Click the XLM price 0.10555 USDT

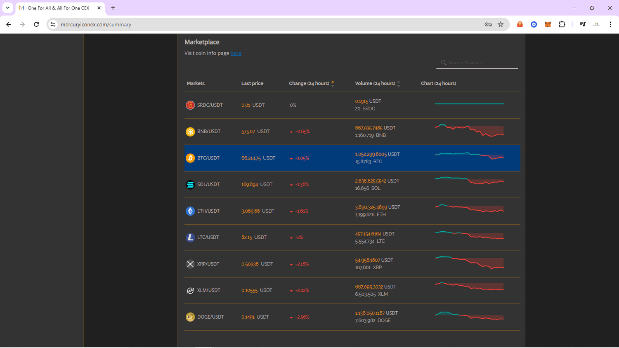[x=257, y=291]
